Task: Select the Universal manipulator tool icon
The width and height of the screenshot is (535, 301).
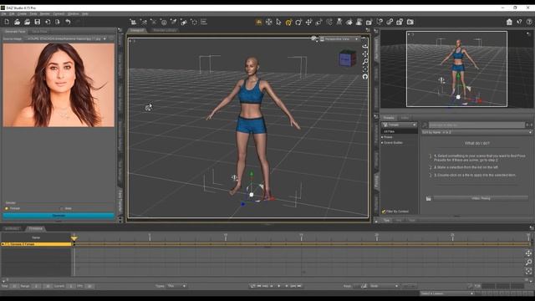Action: tap(269, 23)
